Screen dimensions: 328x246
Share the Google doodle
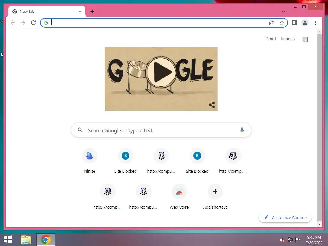point(212,105)
